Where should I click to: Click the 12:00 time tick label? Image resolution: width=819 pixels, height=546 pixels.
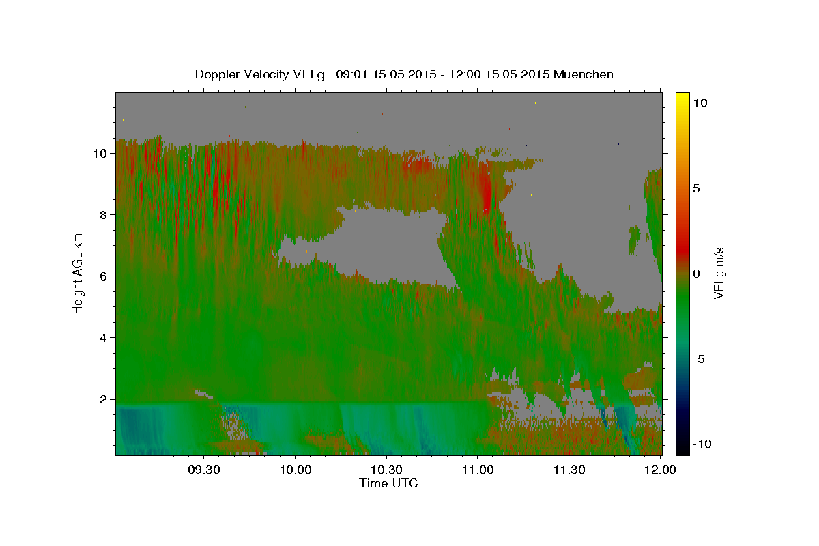(659, 470)
